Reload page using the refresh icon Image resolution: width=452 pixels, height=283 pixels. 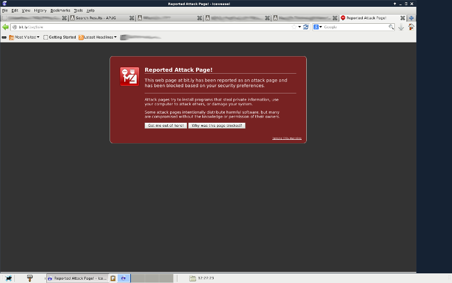(306, 27)
